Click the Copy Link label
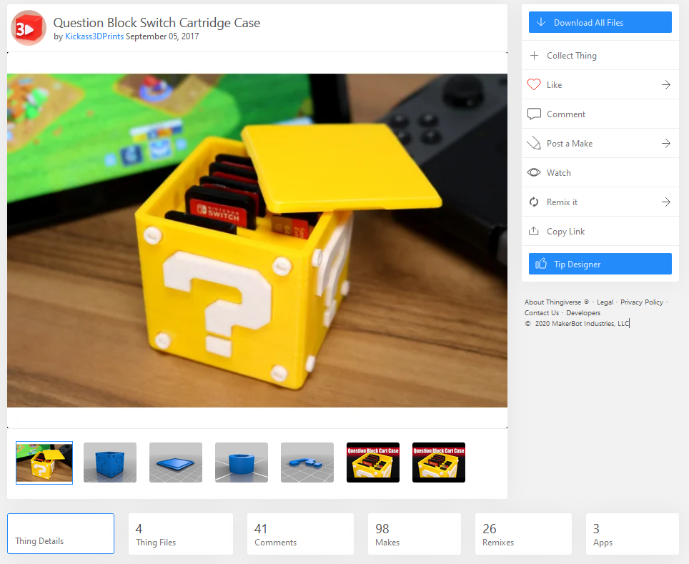This screenshot has height=564, width=689. click(565, 231)
